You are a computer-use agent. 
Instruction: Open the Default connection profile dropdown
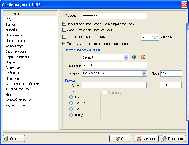pyautogui.click(x=126, y=57)
